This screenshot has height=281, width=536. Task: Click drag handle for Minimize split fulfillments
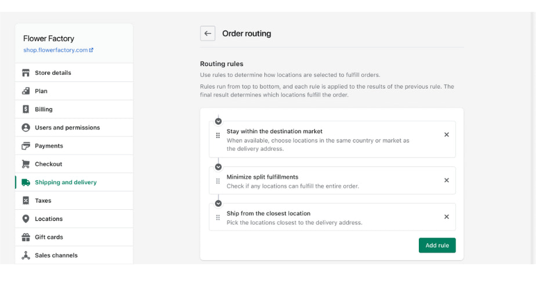(x=218, y=181)
